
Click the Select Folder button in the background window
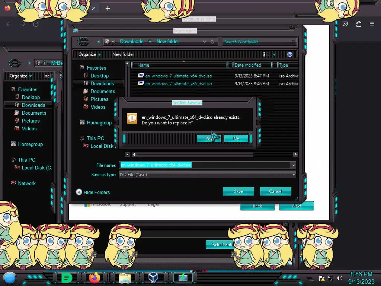[x=220, y=244]
